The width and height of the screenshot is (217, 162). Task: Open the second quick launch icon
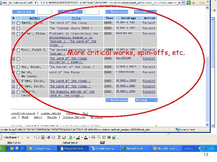(17, 148)
